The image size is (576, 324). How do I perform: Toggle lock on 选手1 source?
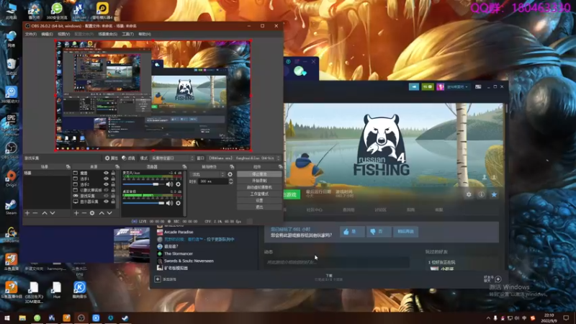pos(113,179)
